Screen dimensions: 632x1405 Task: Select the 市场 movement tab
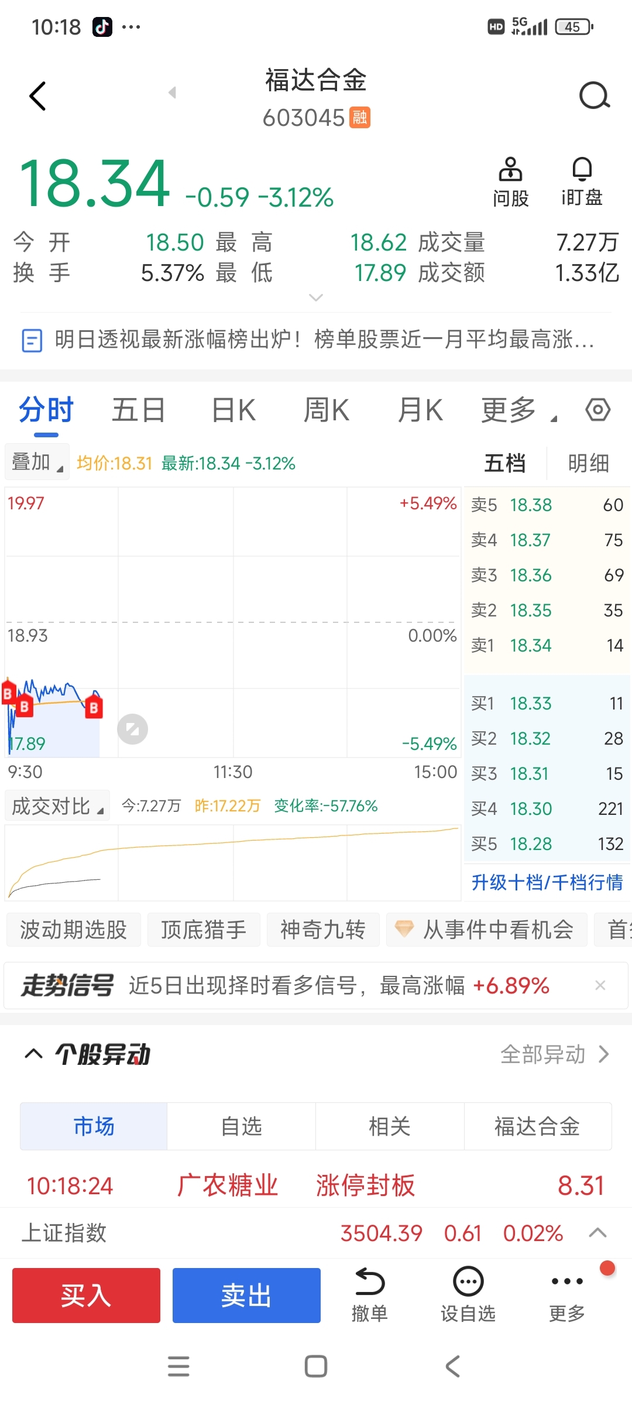(x=94, y=1126)
